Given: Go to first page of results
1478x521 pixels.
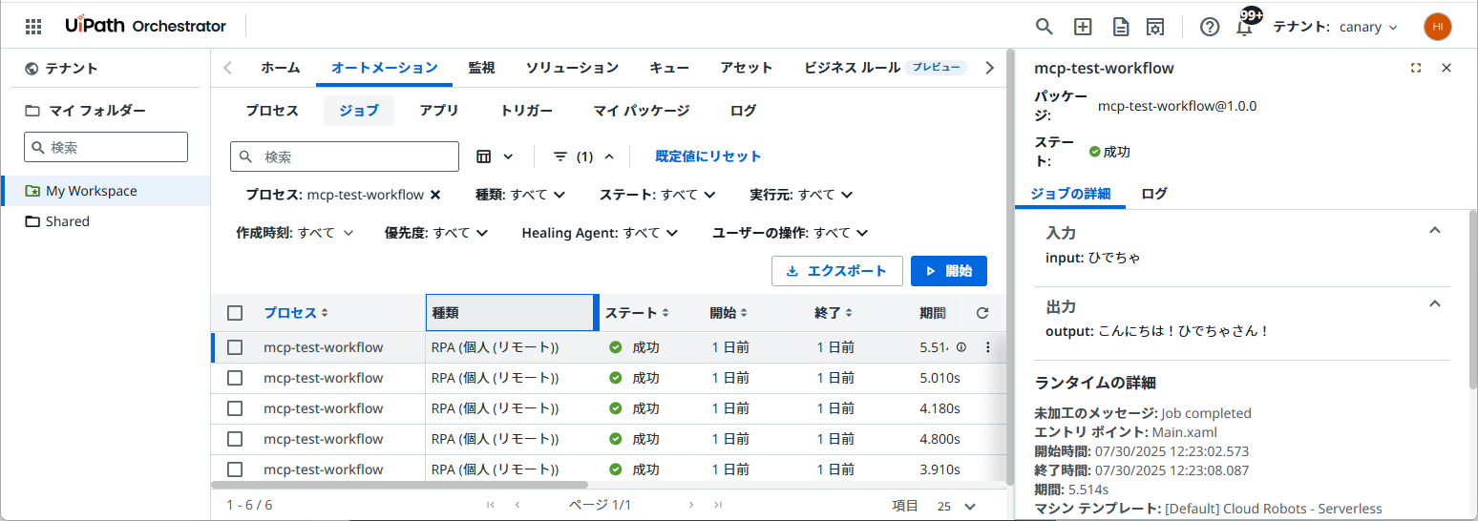Looking at the screenshot, I should (491, 506).
